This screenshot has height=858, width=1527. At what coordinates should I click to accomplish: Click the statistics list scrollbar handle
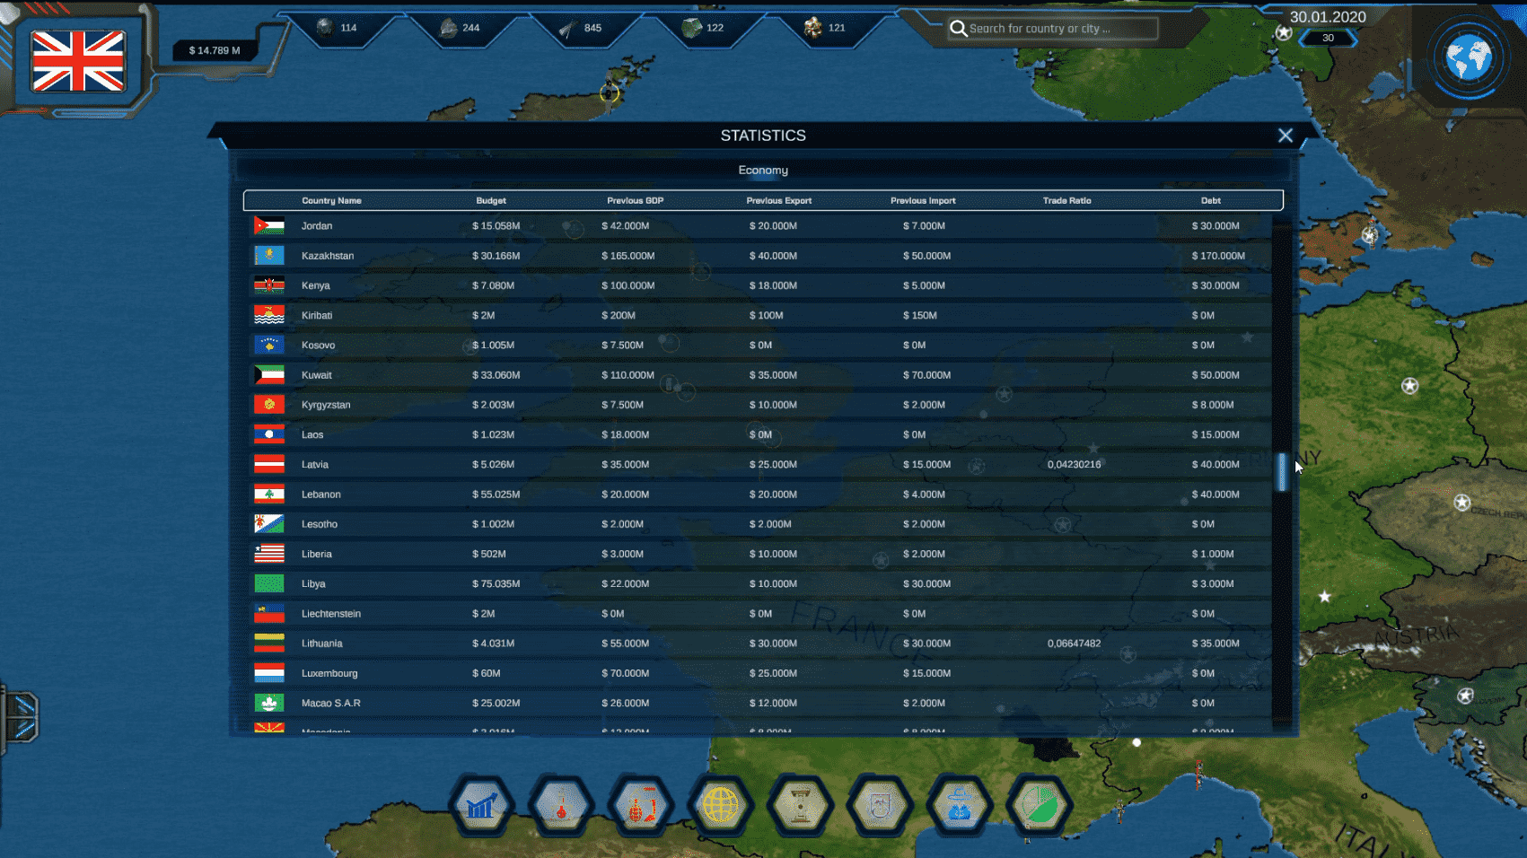pos(1282,471)
